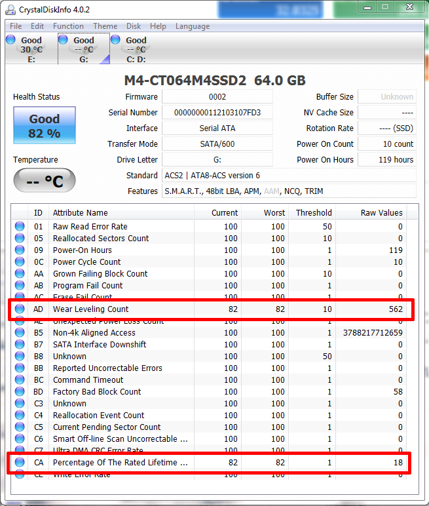Click the Raw Values column header
This screenshot has height=506, width=429.
(x=371, y=212)
